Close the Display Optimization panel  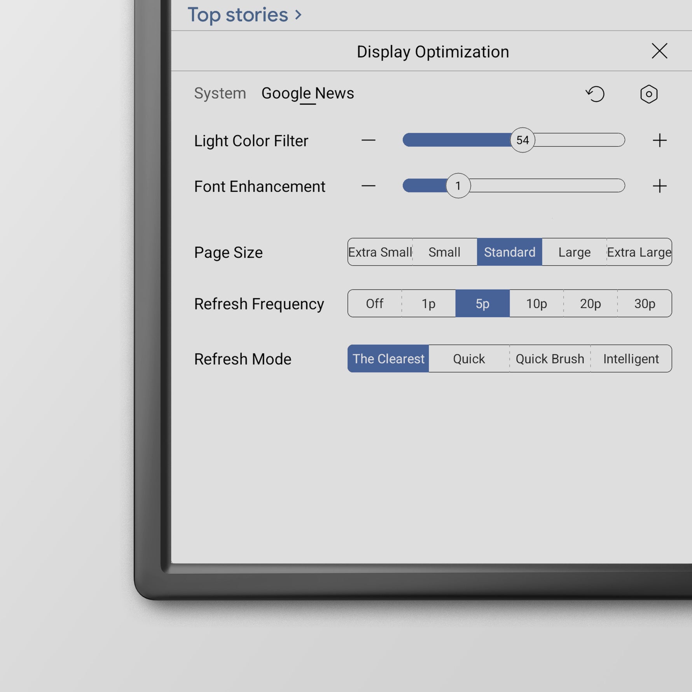(659, 51)
